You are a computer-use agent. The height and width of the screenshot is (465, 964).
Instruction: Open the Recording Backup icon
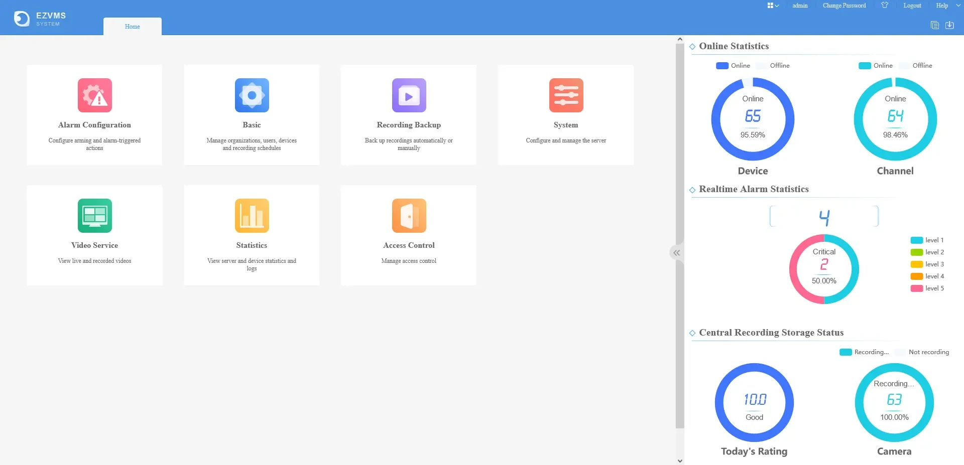409,95
